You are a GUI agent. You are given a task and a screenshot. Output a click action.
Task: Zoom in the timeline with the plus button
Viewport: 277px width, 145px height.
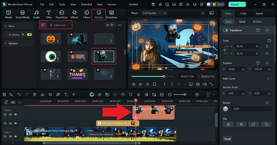(x=197, y=95)
